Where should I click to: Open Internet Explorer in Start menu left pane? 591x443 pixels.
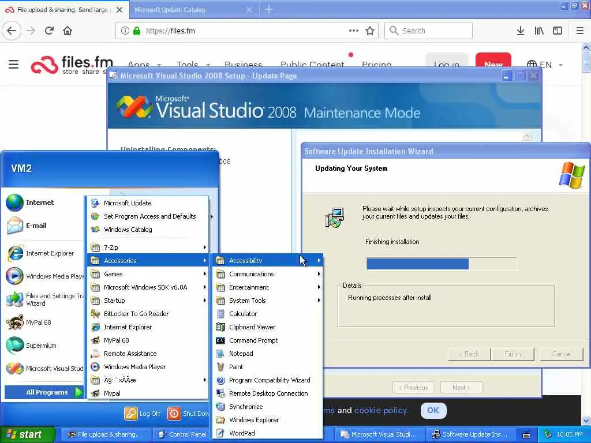tap(44, 253)
